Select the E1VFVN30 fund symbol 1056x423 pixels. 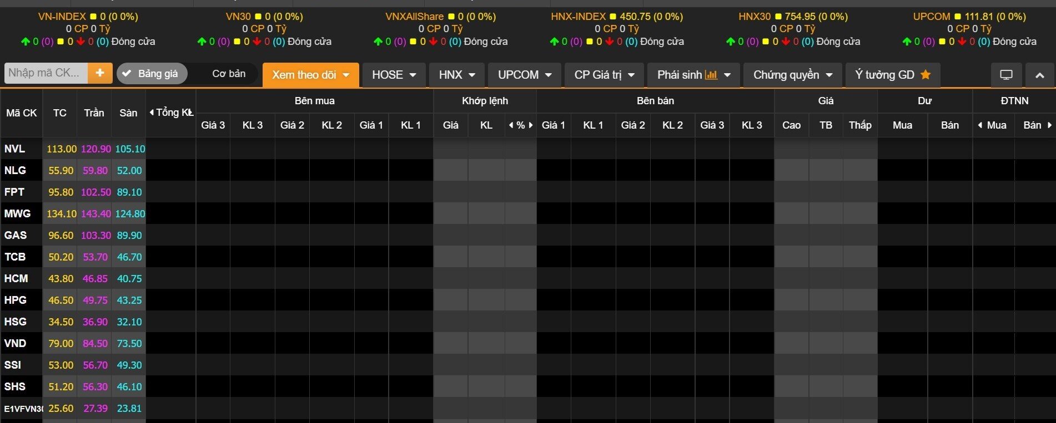coord(23,409)
